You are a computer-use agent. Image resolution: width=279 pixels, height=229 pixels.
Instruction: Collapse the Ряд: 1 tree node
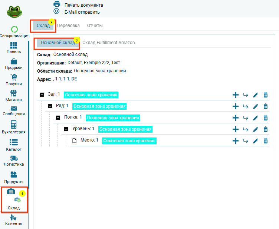50,106
